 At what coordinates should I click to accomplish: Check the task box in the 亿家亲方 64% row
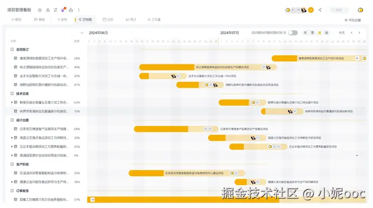pos(16,129)
